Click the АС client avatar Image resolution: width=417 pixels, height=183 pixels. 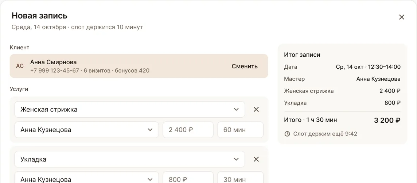[x=20, y=66]
